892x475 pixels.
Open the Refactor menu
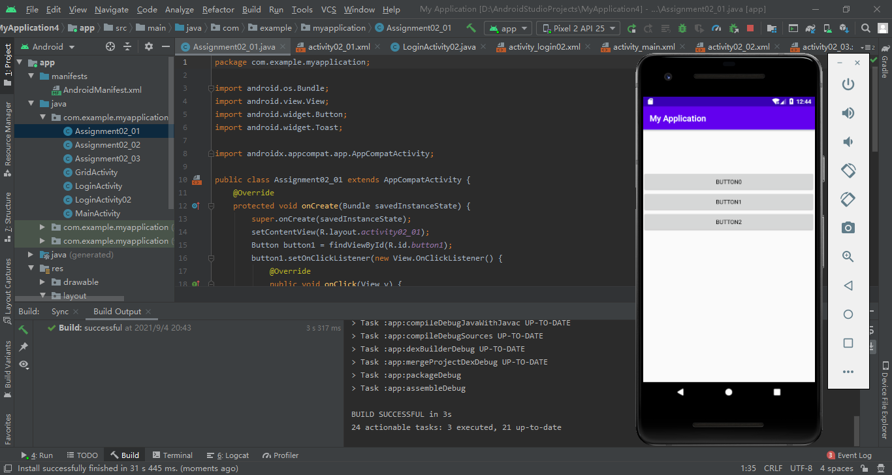[x=218, y=10]
